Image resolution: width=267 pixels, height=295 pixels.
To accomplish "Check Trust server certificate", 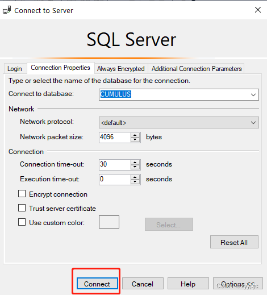I will click(22, 208).
